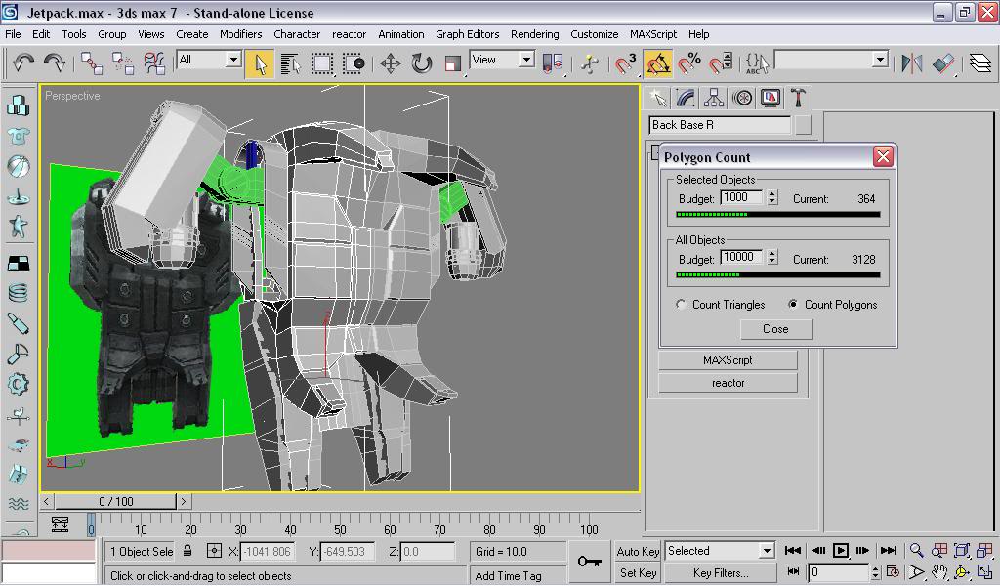The width and height of the screenshot is (1000, 586).
Task: Click the Undo arrow in main toolbar
Action: pos(23,63)
